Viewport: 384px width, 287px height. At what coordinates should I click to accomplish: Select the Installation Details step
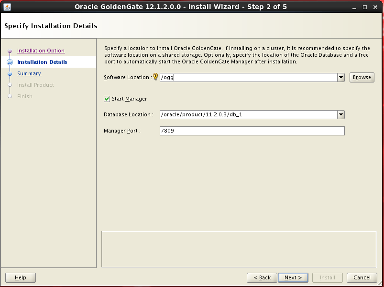(x=42, y=62)
